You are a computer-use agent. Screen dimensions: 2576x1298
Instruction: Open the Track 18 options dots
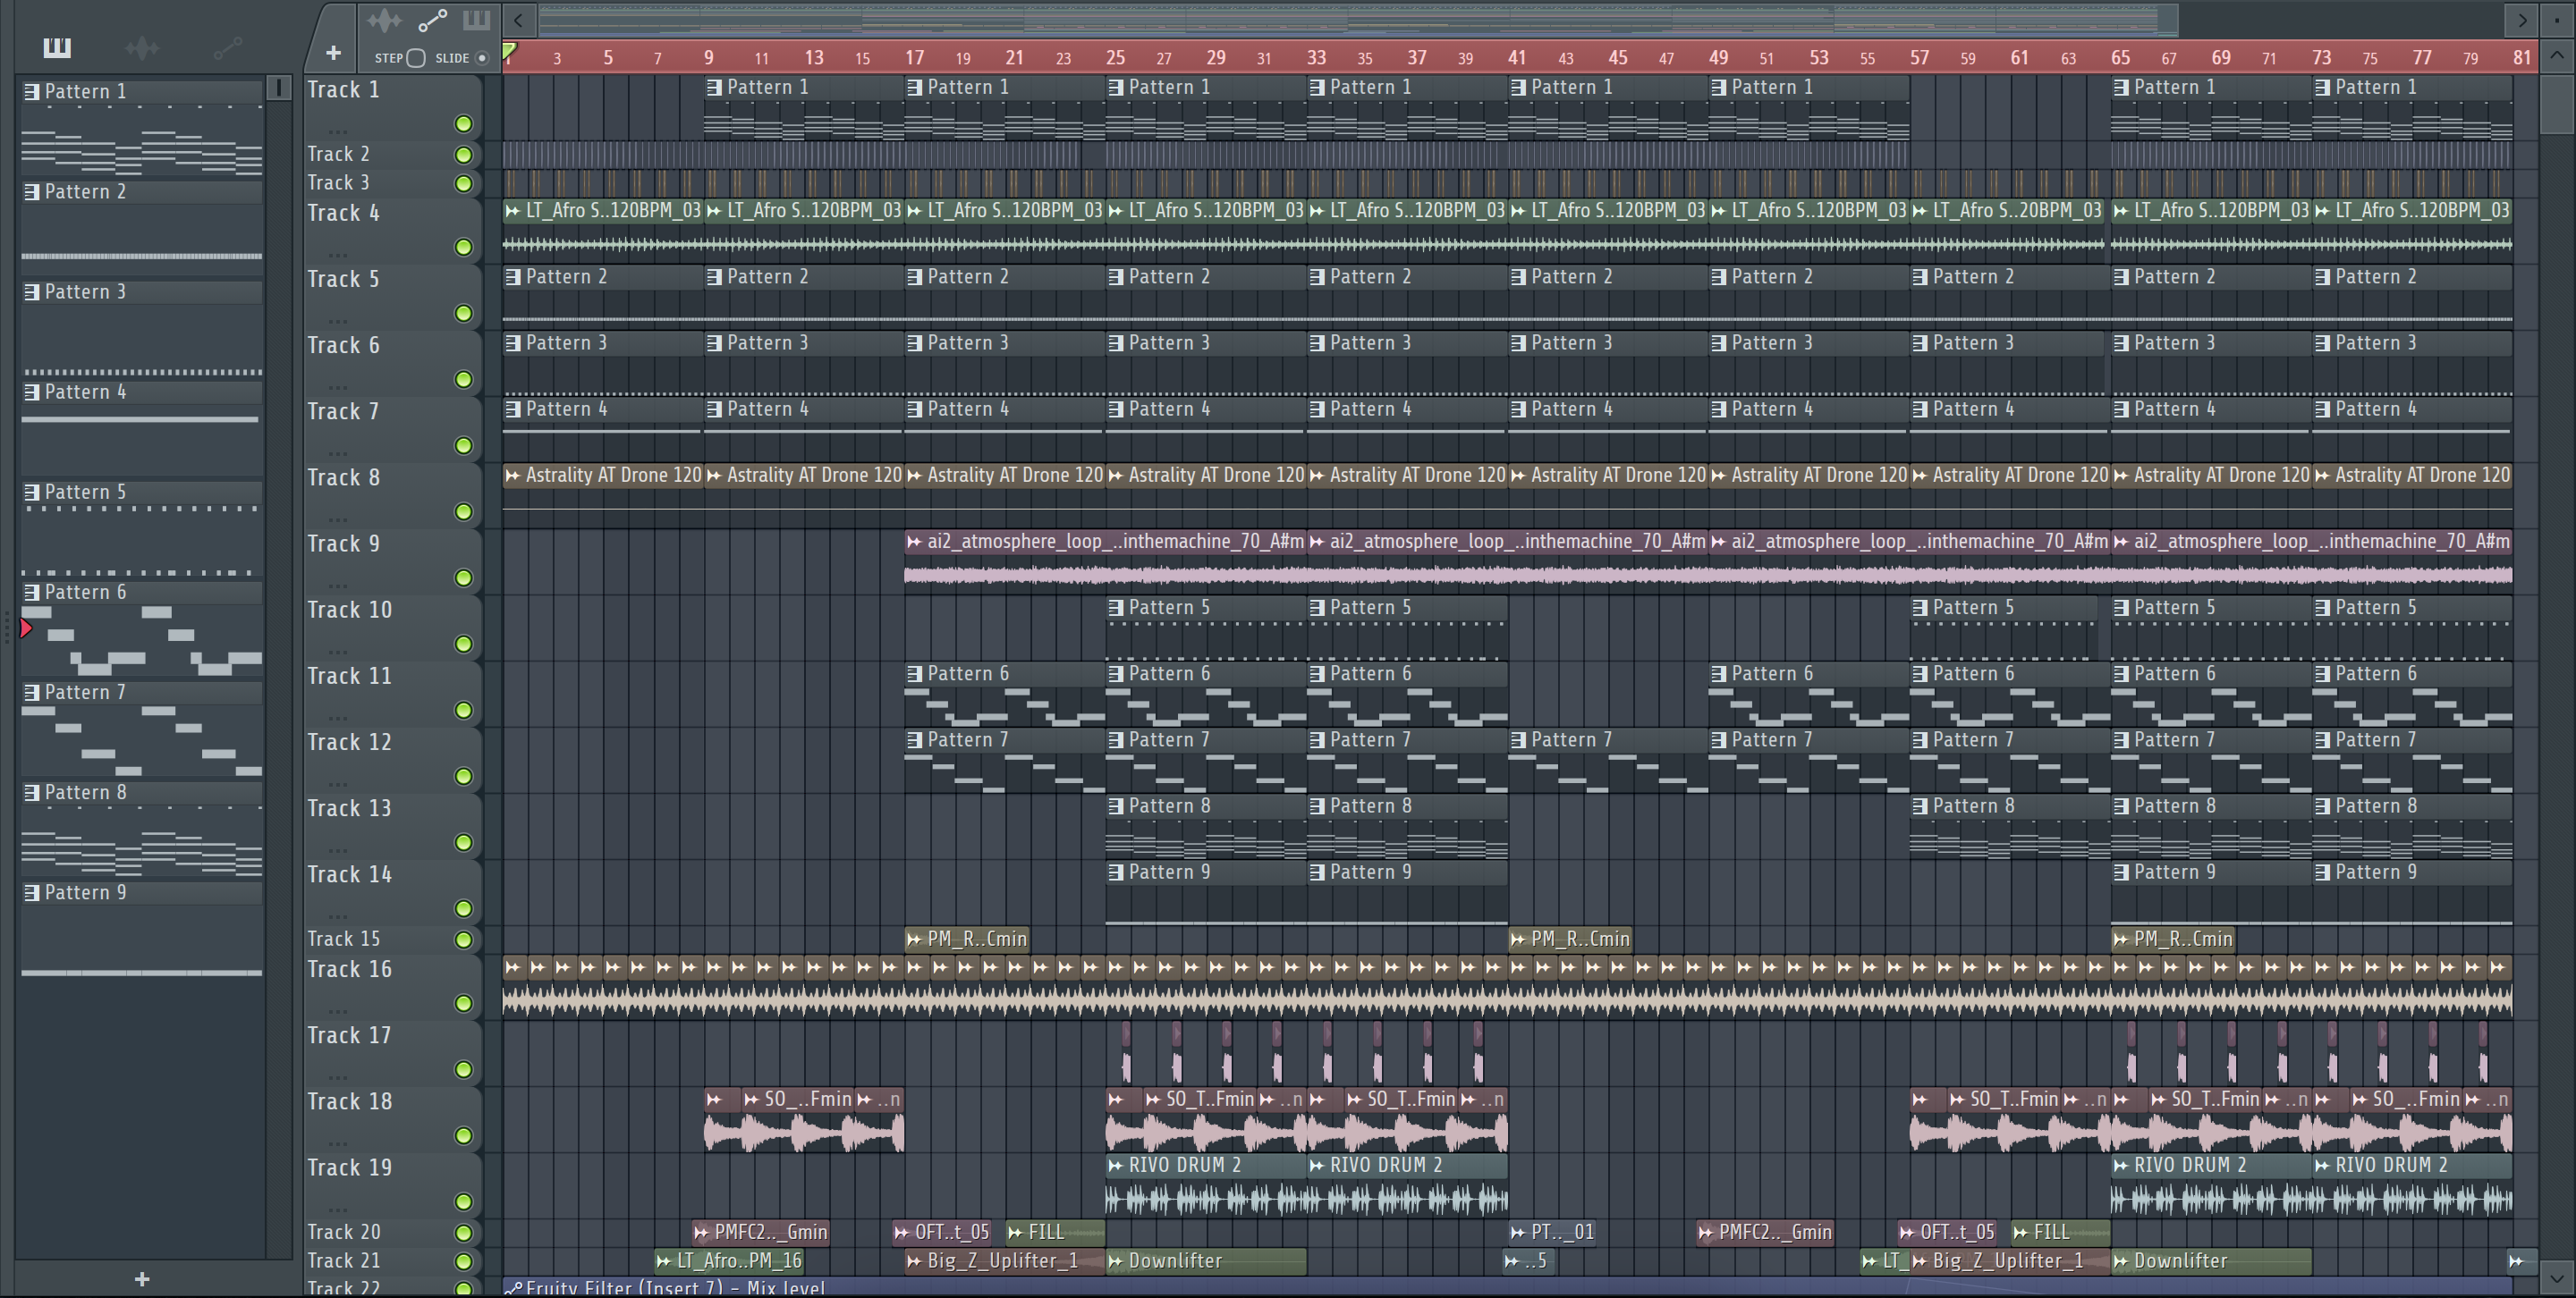338,1143
